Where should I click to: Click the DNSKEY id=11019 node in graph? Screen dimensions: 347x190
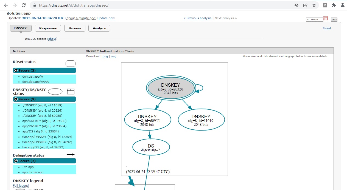[x=201, y=120]
